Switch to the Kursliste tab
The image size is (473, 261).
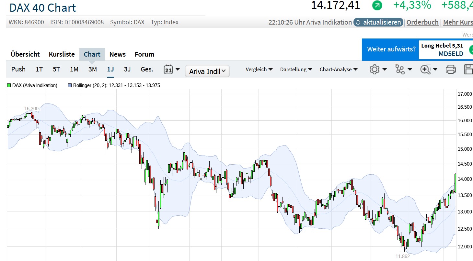point(62,54)
